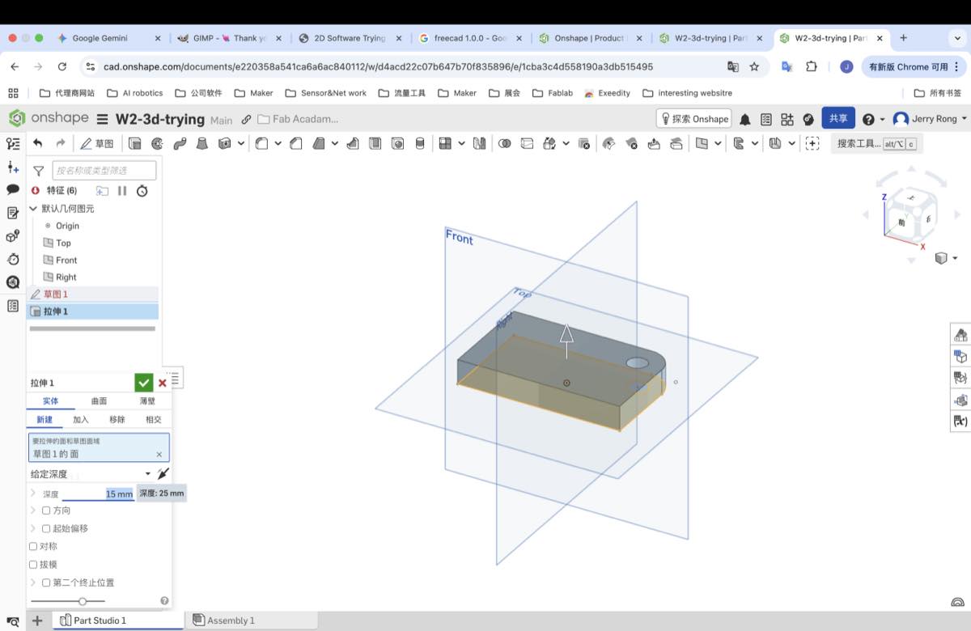This screenshot has width=971, height=631.
Task: Click the regeneration timer stopwatch icon
Action: coord(142,190)
